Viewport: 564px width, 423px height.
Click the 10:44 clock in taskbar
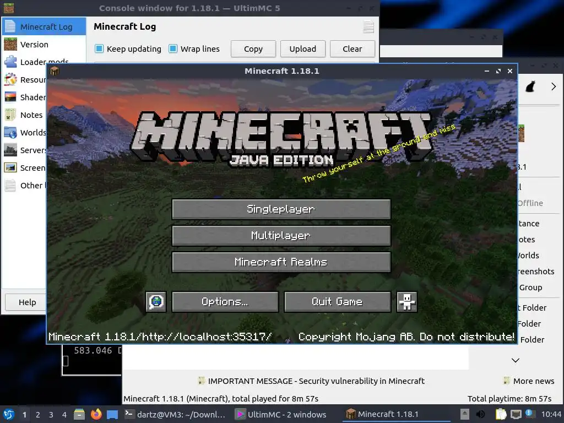pos(551,414)
